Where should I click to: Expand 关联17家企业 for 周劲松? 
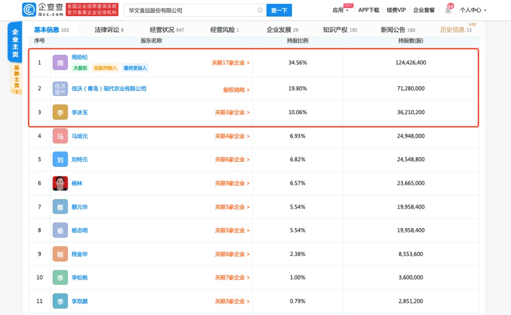click(x=231, y=62)
